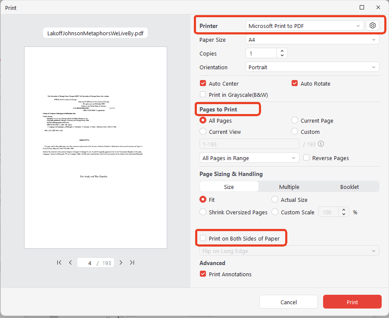Click the Cancel button
The image size is (389, 318).
coord(289,302)
